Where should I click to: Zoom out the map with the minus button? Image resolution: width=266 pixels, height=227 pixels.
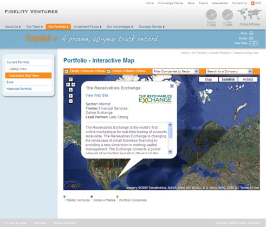point(71,101)
